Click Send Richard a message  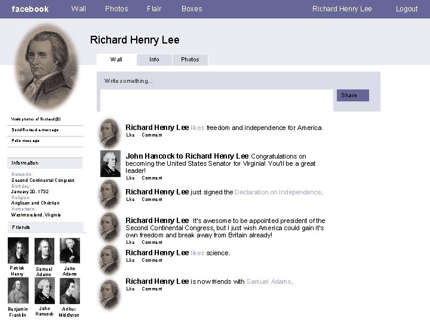click(35, 130)
